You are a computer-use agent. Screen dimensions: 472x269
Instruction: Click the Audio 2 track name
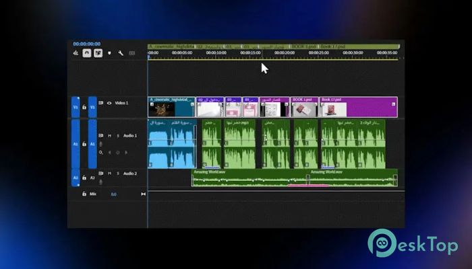point(130,174)
